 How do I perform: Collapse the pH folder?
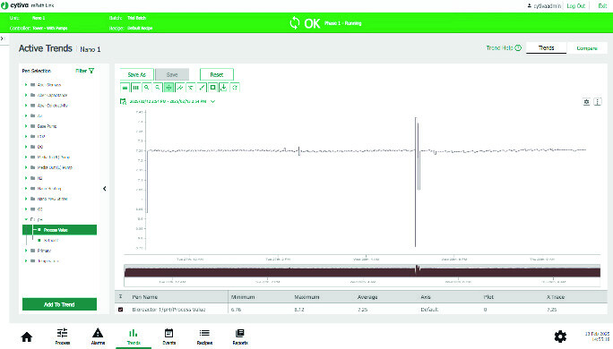(x=26, y=219)
